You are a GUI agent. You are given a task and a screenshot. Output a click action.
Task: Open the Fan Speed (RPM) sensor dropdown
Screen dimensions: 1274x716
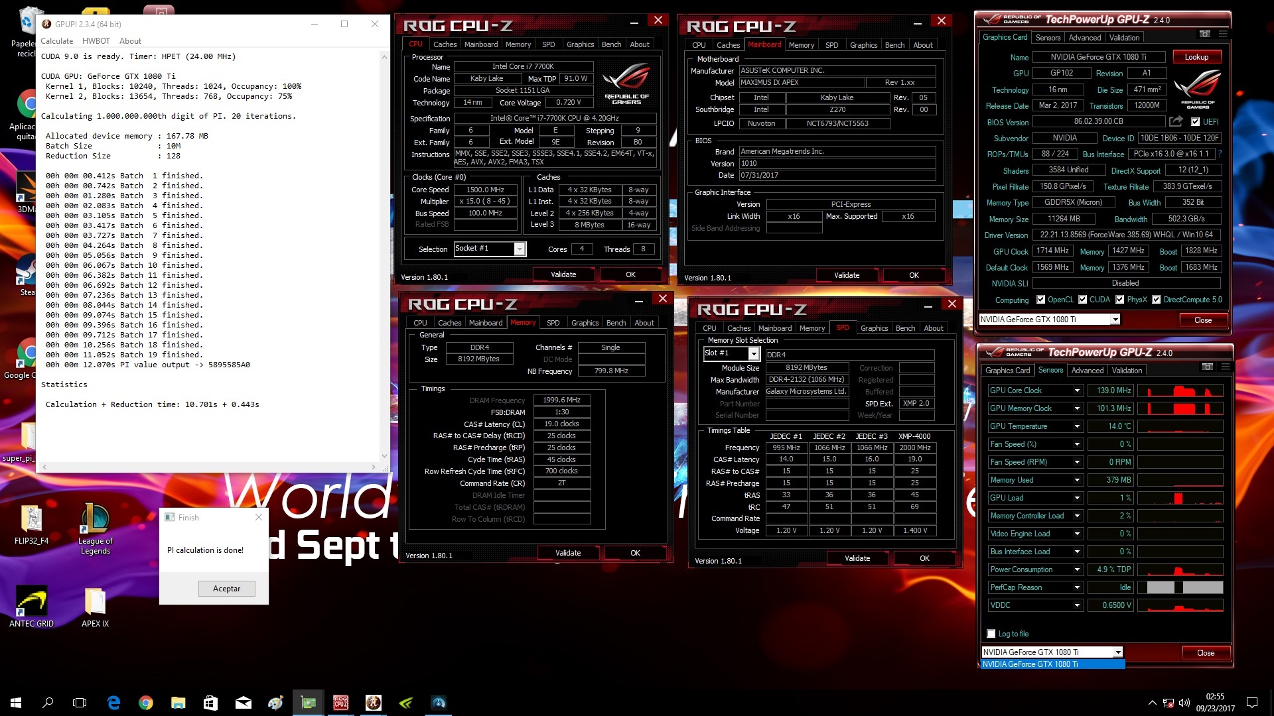[1077, 462]
